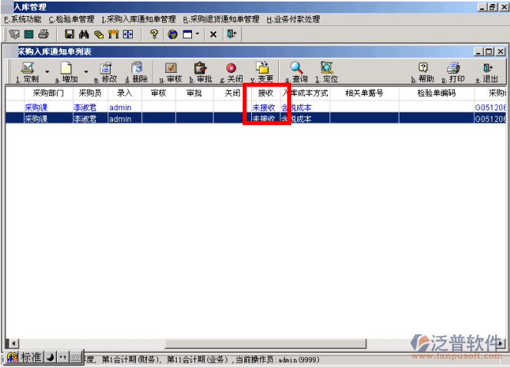Open the dropdown beside window layout icon
The width and height of the screenshot is (510, 368).
(197, 34)
